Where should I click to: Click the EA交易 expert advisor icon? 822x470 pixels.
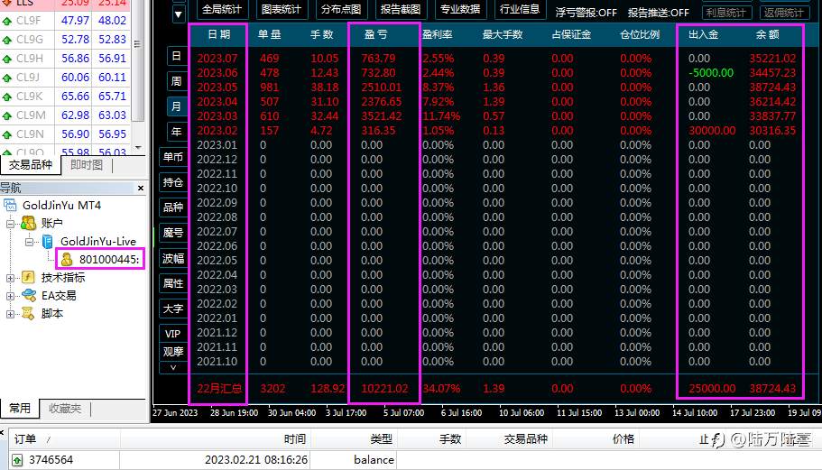(28, 295)
